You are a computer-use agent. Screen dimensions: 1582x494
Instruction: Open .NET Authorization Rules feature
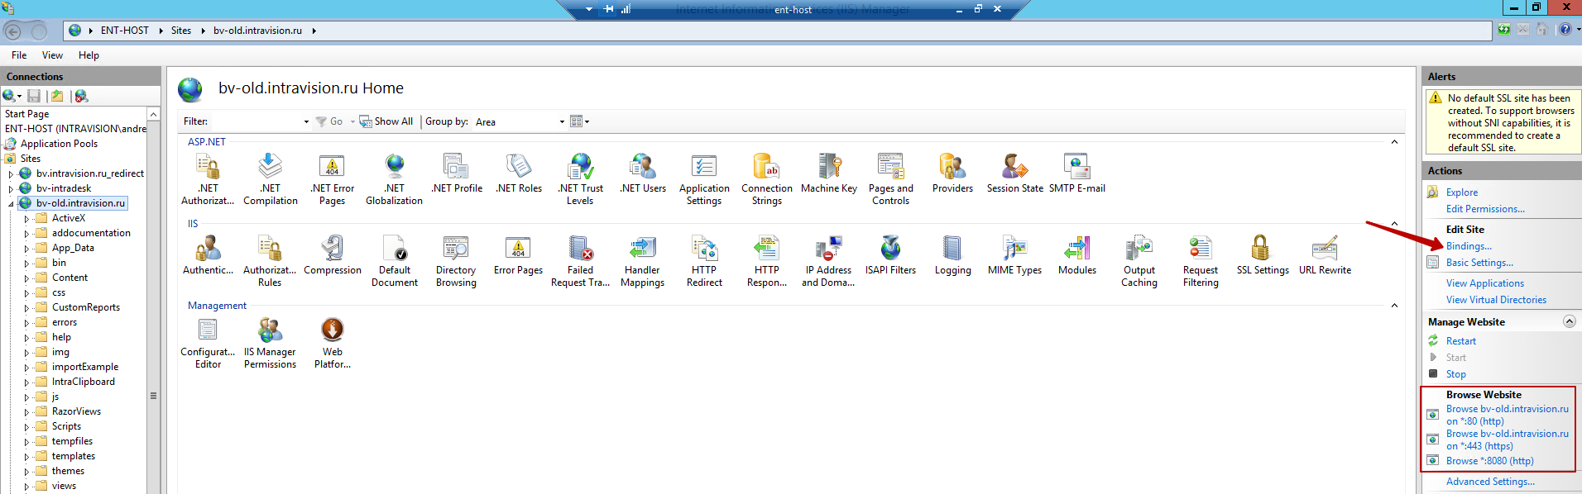pyautogui.click(x=208, y=178)
